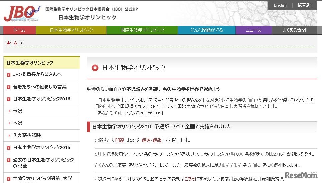Click the red arrow icon beside 日本生物学オリンピック2015
322x183 pixels.
click(x=9, y=148)
